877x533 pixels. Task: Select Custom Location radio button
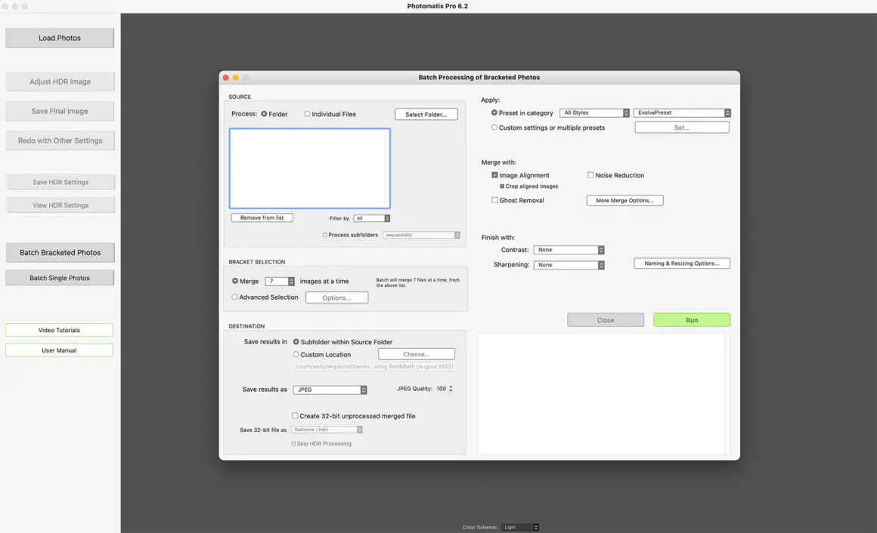tap(296, 355)
